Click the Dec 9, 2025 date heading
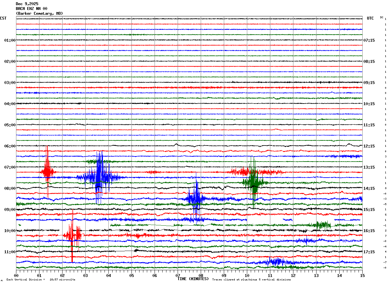 tap(27, 4)
